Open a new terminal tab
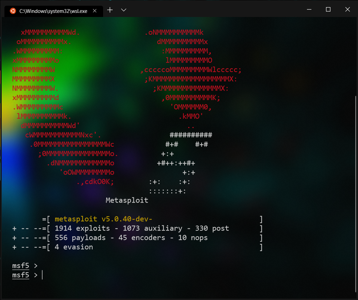This screenshot has width=358, height=300. [110, 10]
